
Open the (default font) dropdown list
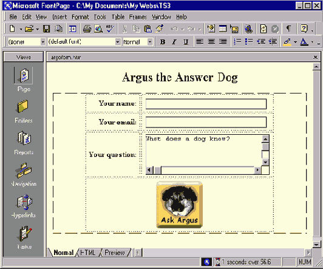[118, 42]
